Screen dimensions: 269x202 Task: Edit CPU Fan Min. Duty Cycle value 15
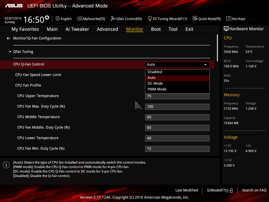177,149
